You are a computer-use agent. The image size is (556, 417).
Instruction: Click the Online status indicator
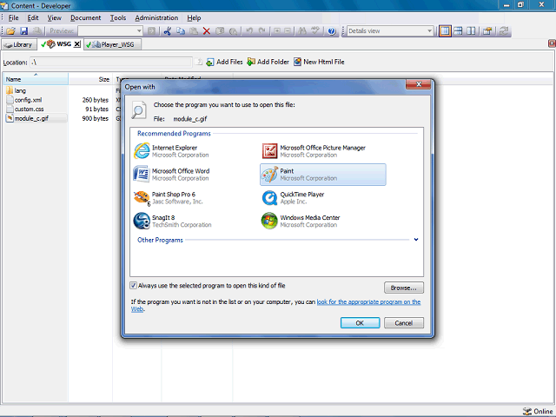[x=538, y=411]
